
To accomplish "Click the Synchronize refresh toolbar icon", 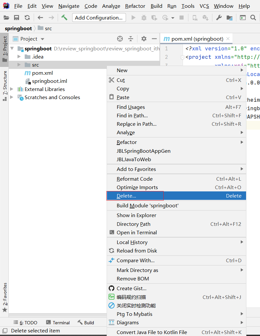I will [27, 18].
